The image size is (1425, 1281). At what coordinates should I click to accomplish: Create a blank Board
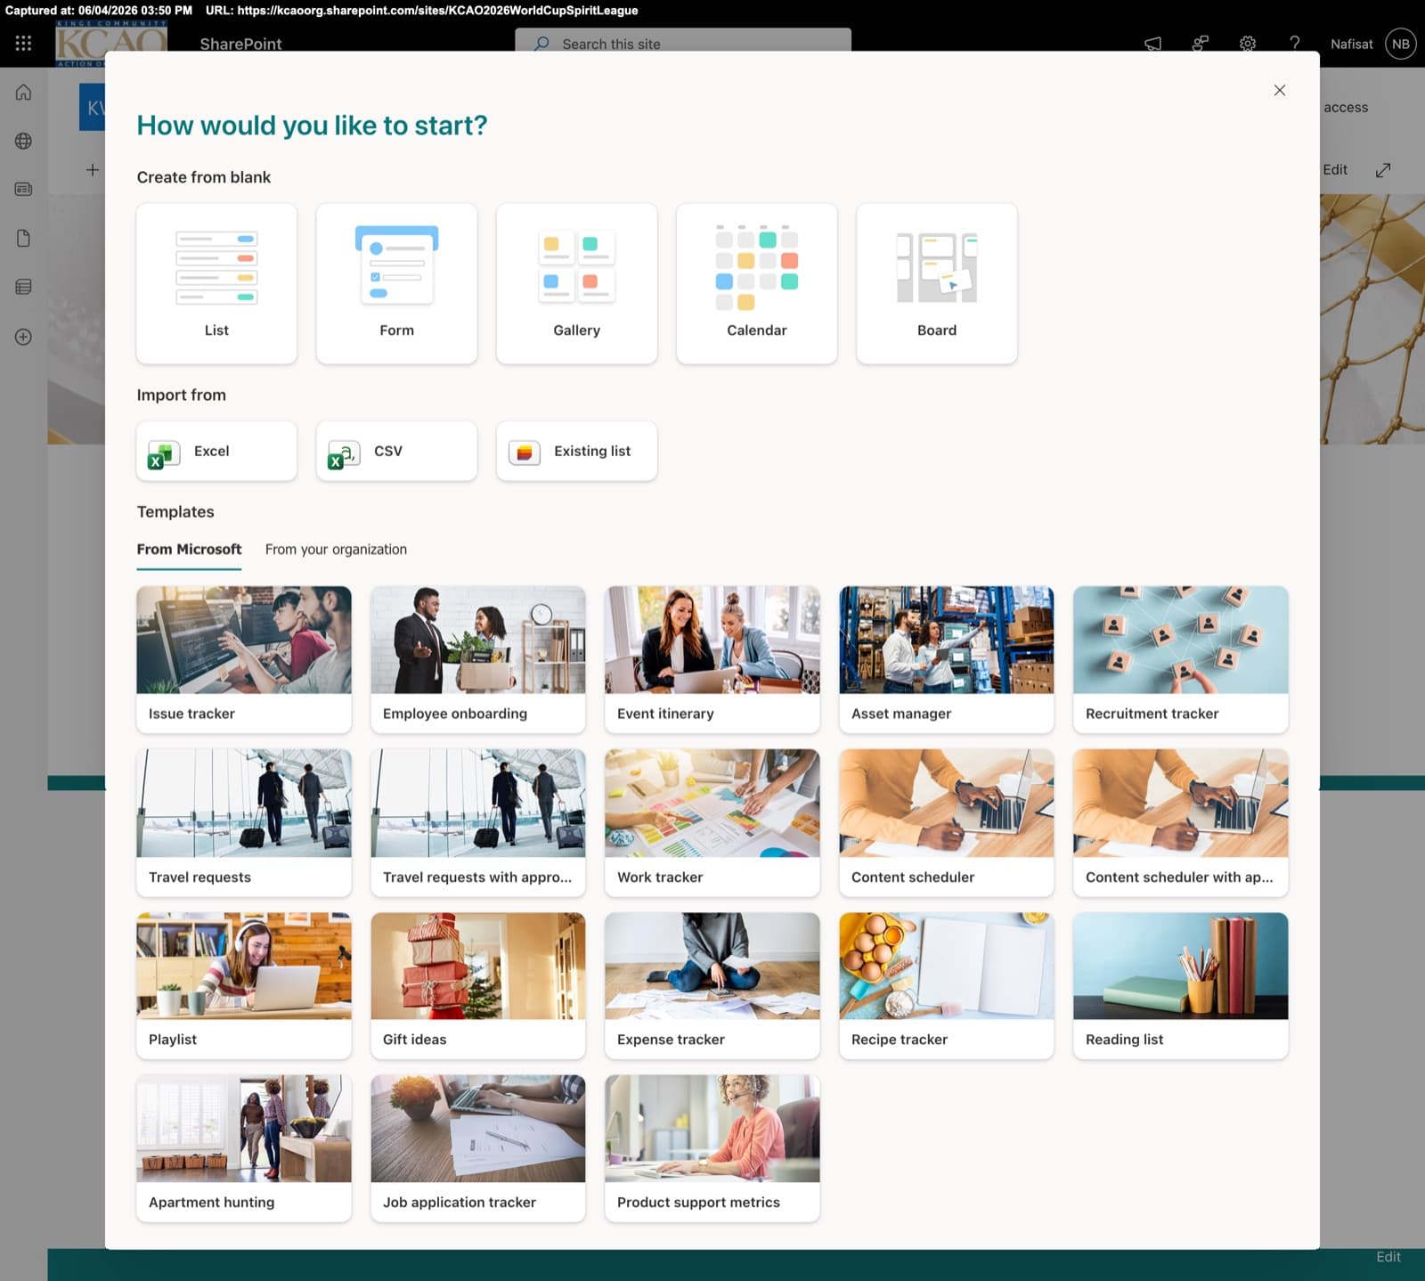coord(937,283)
